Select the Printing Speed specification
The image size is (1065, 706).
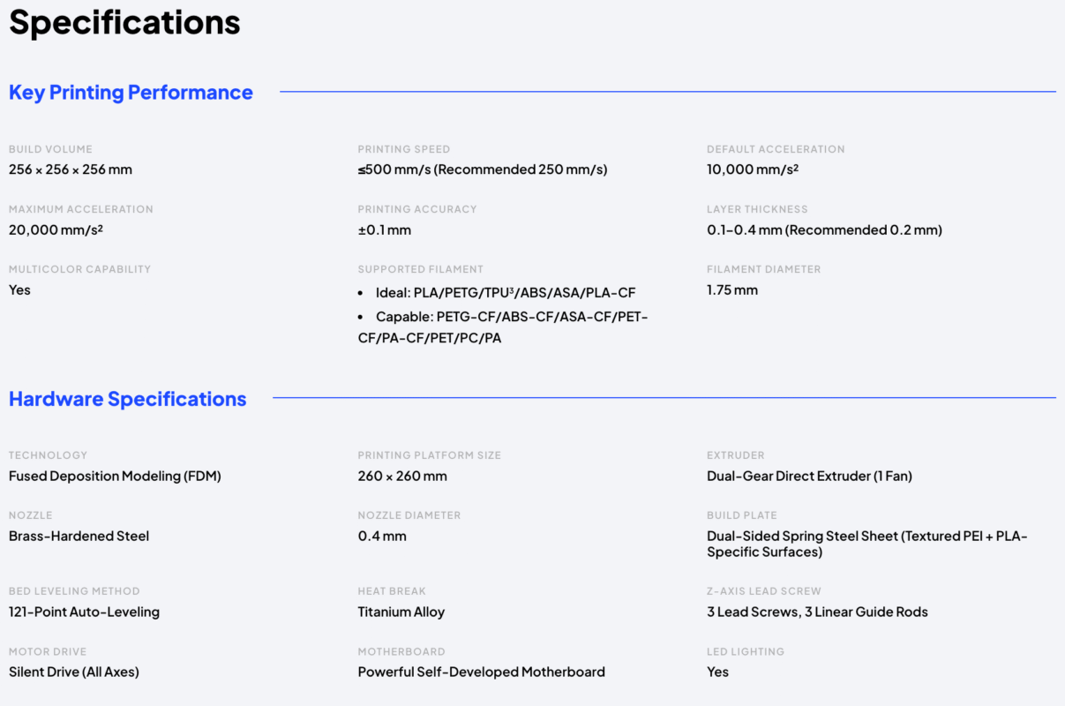(483, 169)
